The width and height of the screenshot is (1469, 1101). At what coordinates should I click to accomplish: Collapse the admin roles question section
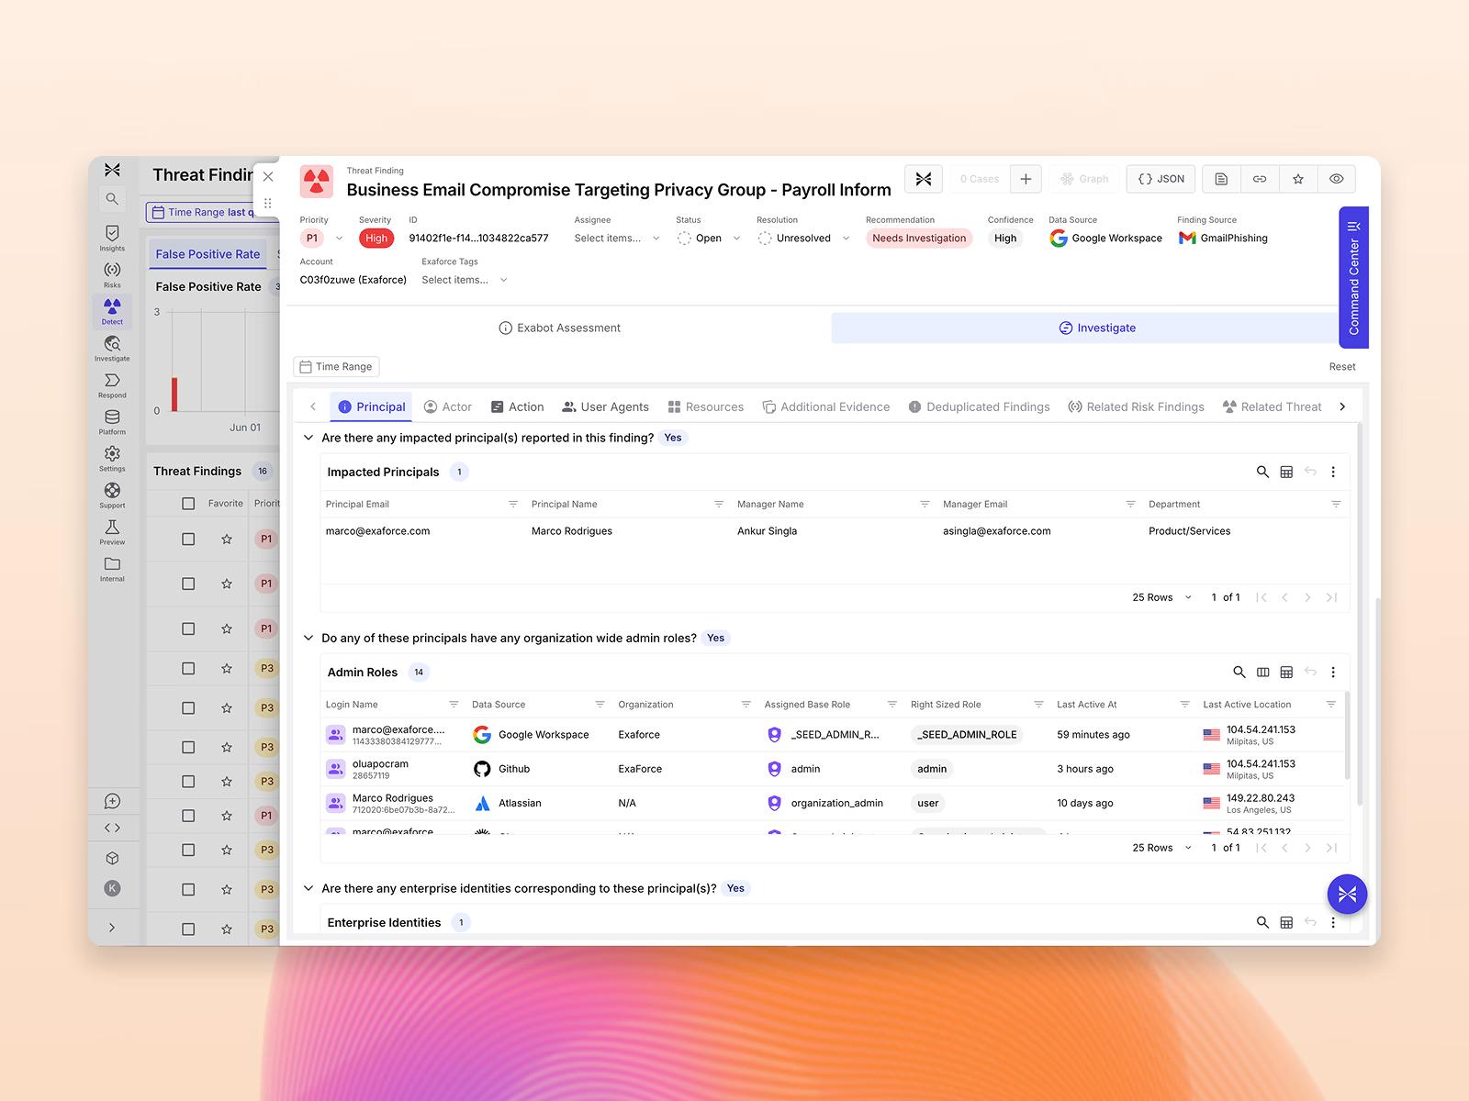(308, 638)
